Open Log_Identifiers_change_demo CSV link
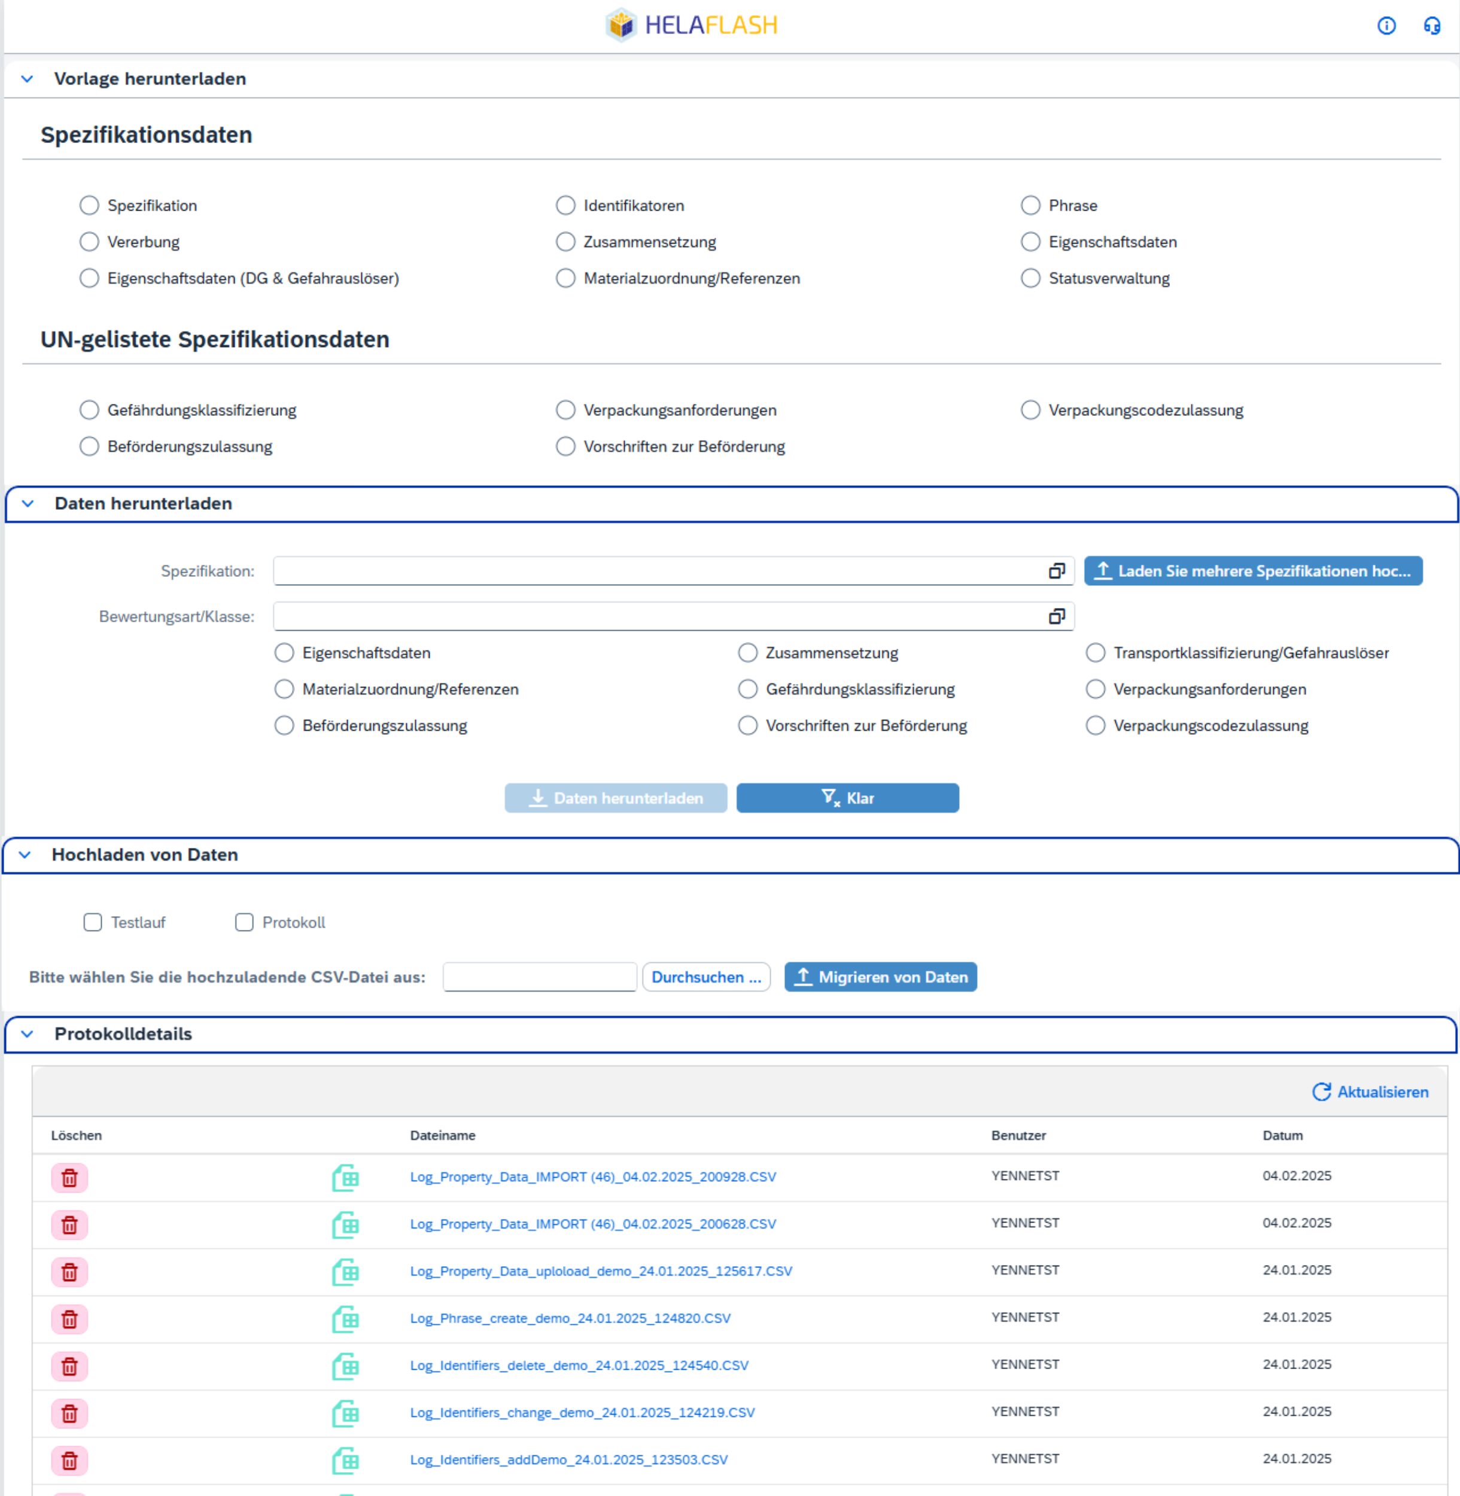This screenshot has width=1460, height=1496. pyautogui.click(x=582, y=1413)
